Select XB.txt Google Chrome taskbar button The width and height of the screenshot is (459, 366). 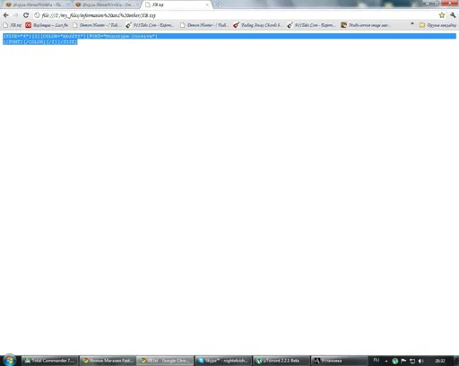pos(165,361)
